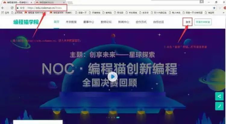226x124 pixels.
Task: Visit the 创作社区 navigation link
Action: click(159, 22)
